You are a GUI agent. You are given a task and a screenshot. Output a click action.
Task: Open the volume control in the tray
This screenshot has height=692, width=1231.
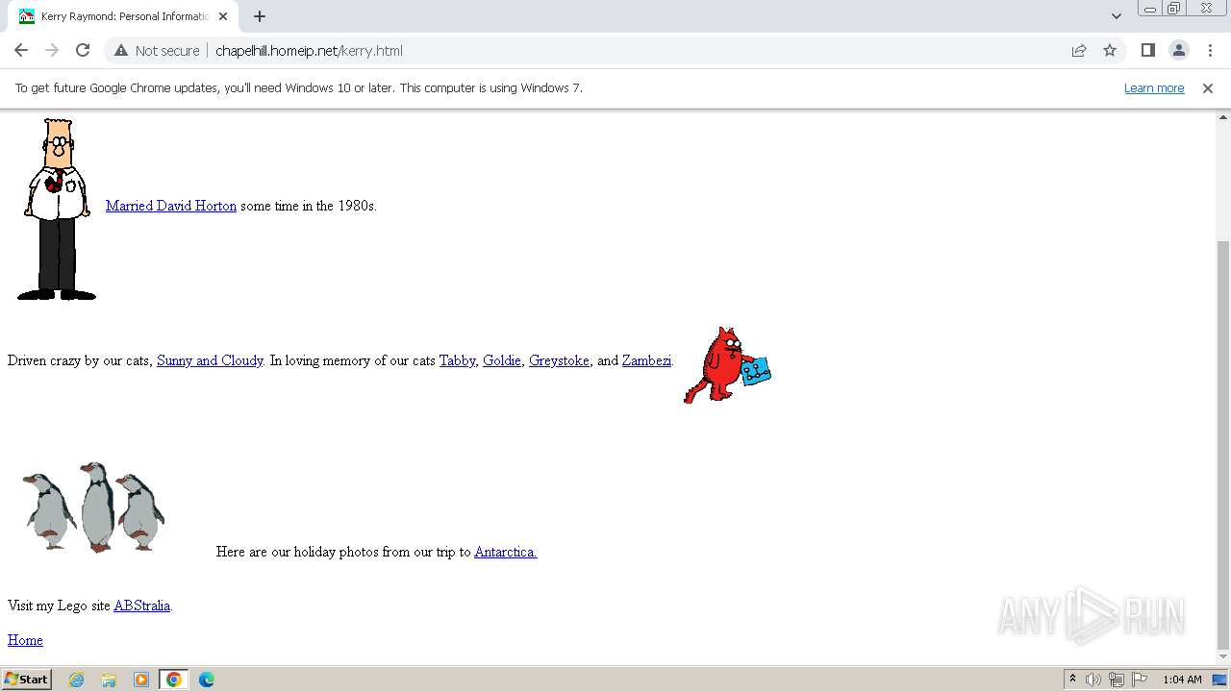click(x=1093, y=680)
